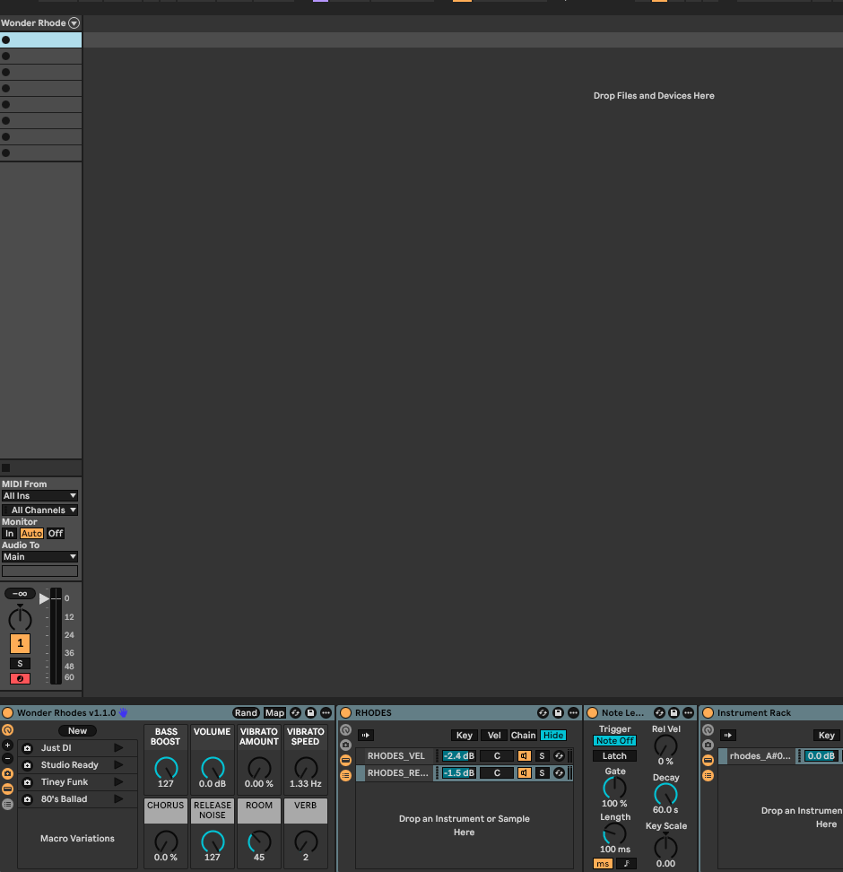Launch the Just DI macro variation

click(118, 748)
